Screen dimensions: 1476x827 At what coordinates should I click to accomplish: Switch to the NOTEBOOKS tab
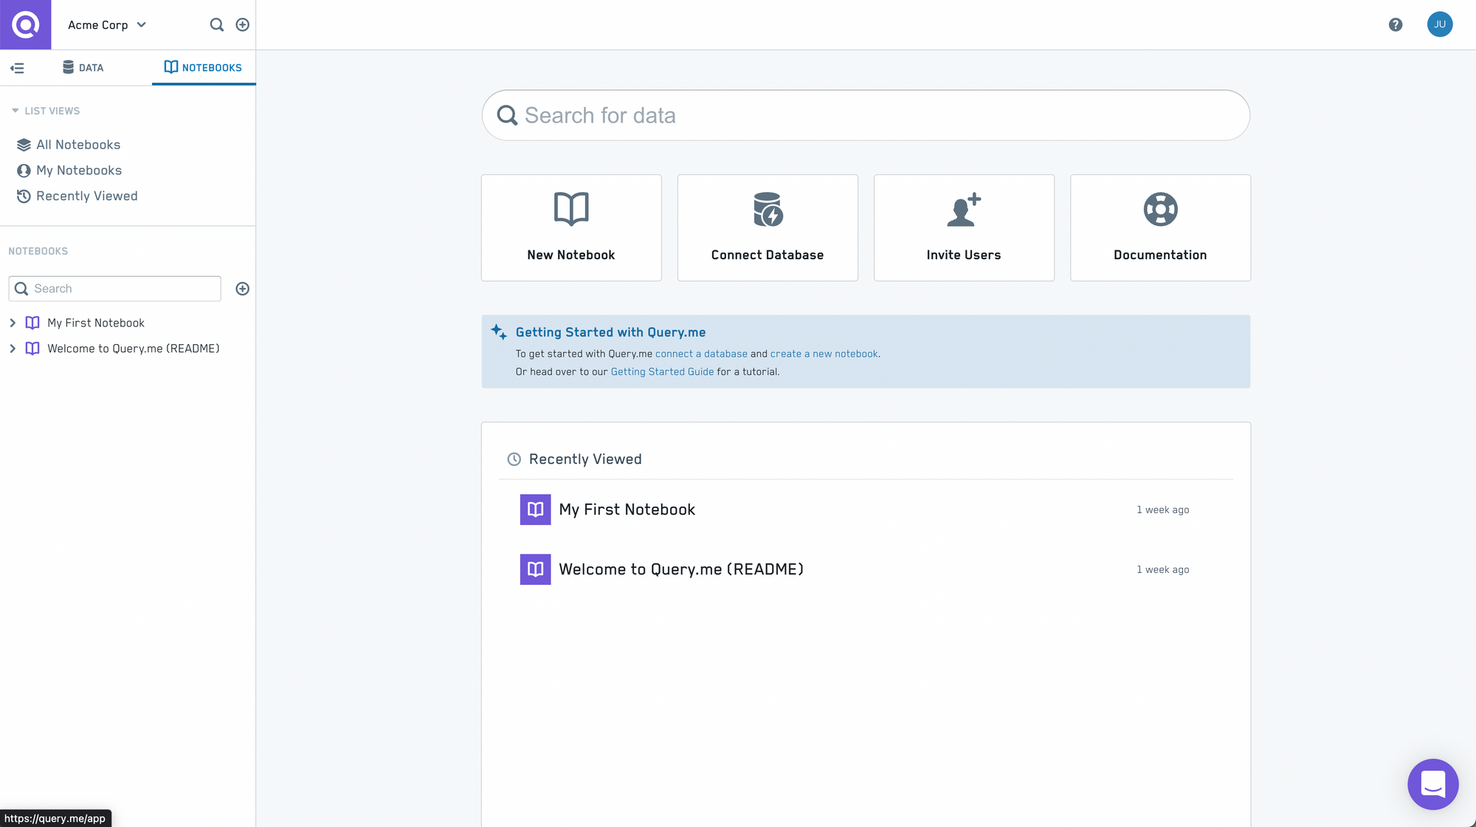[x=203, y=67]
